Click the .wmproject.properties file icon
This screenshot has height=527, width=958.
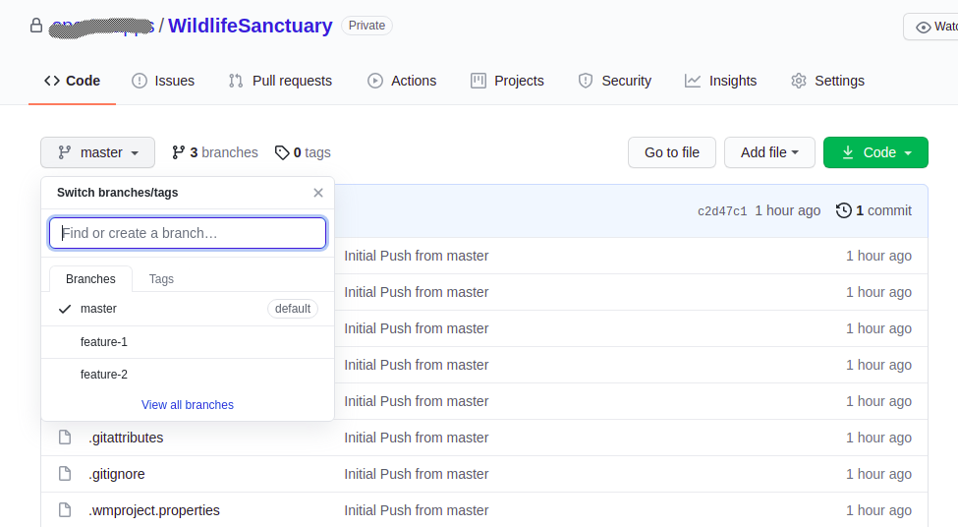[65, 510]
